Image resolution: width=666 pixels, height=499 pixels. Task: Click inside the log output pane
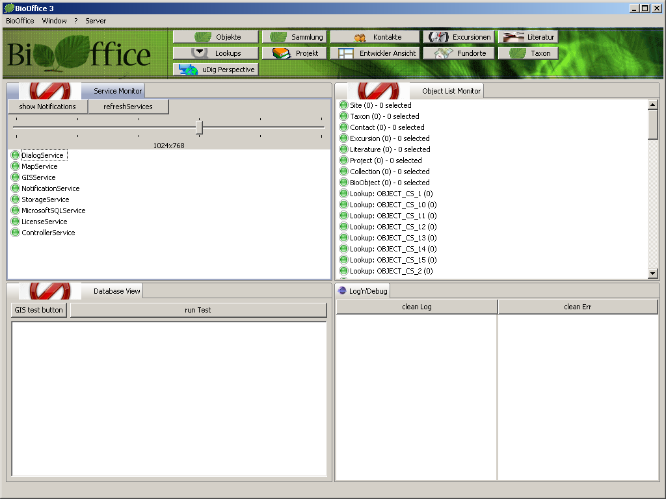[416, 397]
